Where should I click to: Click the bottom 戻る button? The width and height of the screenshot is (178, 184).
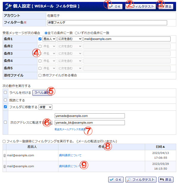tap(166, 180)
